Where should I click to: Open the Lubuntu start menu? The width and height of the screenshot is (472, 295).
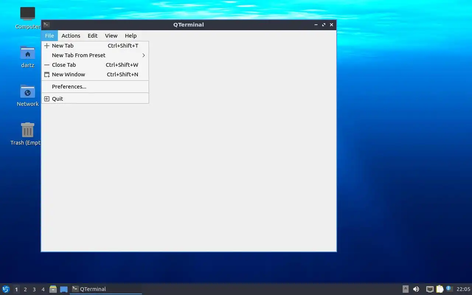6,289
